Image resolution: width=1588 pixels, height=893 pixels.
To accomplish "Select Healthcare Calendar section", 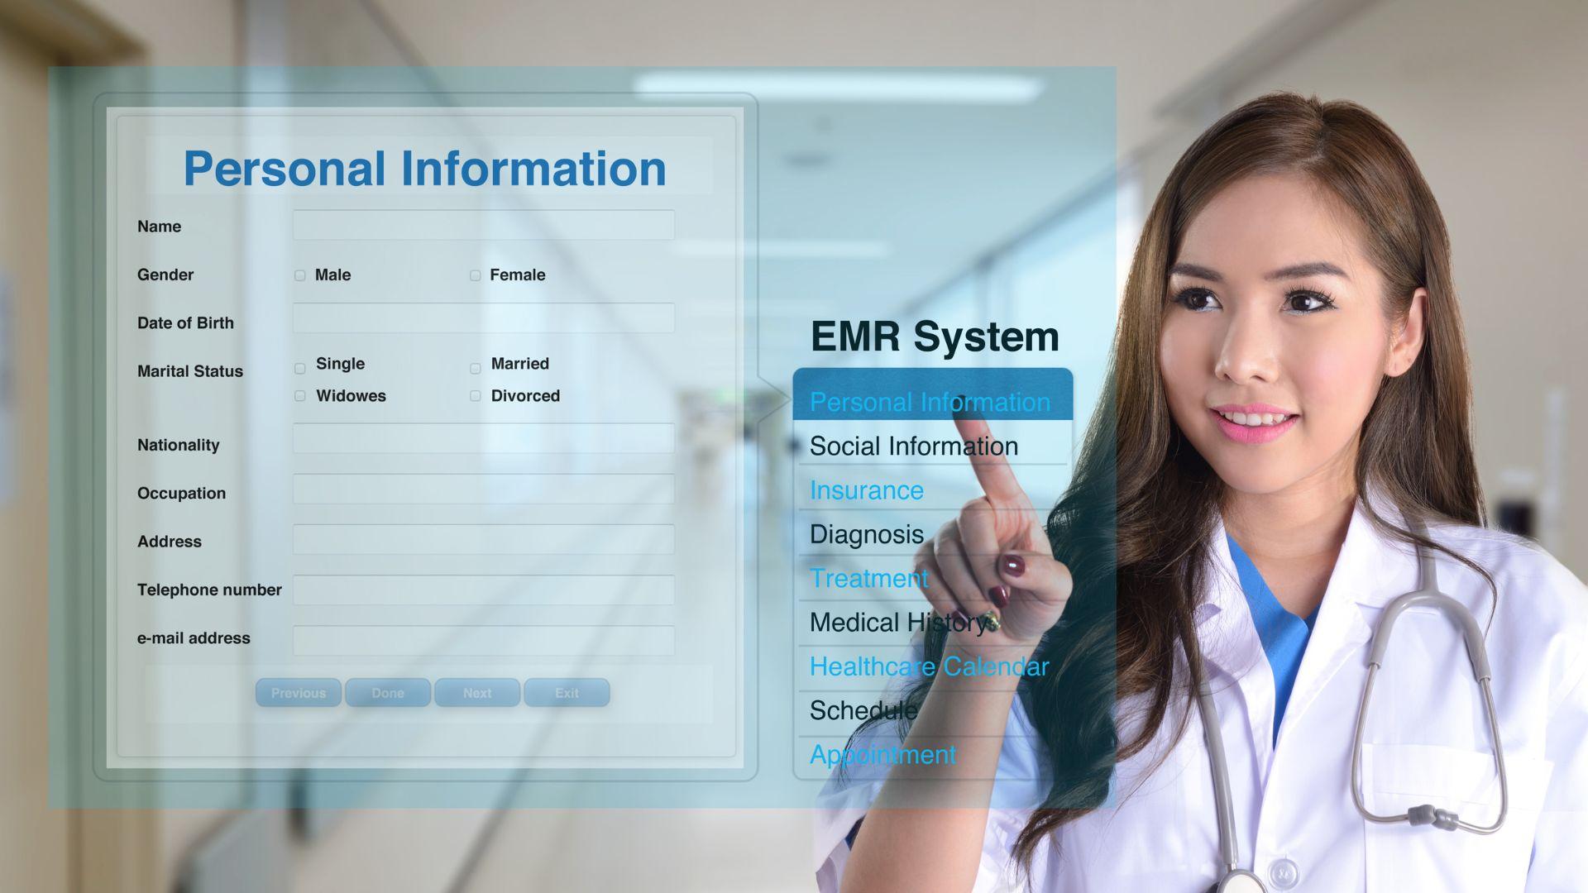I will coord(927,665).
